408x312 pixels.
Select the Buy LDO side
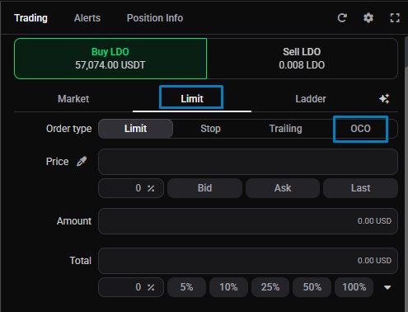click(110, 59)
